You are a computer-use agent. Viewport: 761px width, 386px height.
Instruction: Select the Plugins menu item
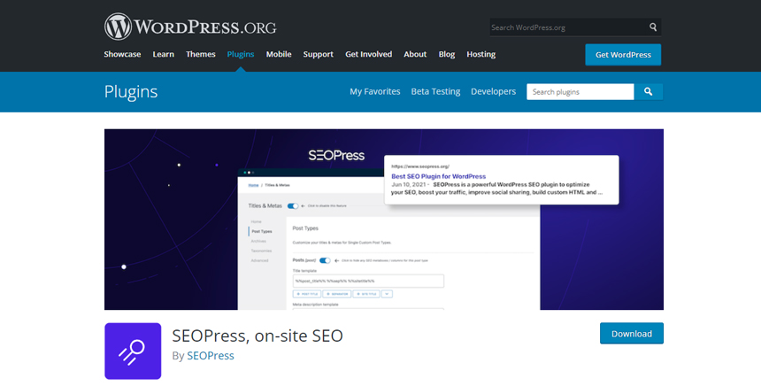(x=240, y=54)
